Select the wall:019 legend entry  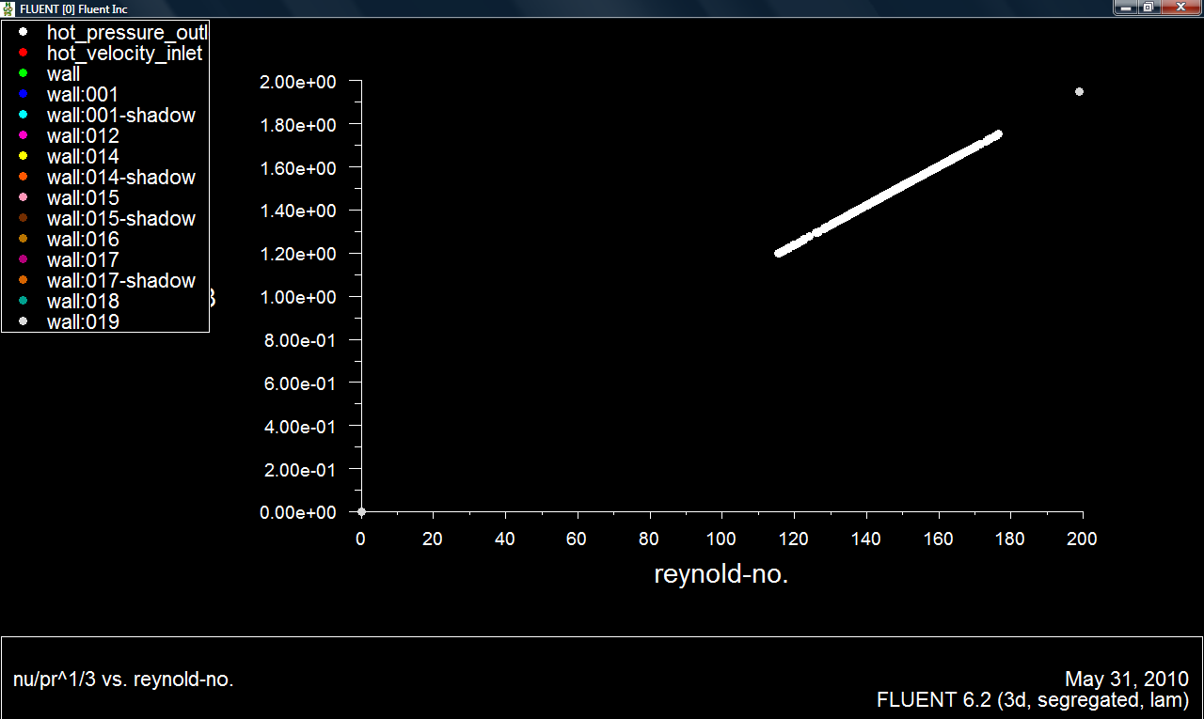tap(83, 322)
